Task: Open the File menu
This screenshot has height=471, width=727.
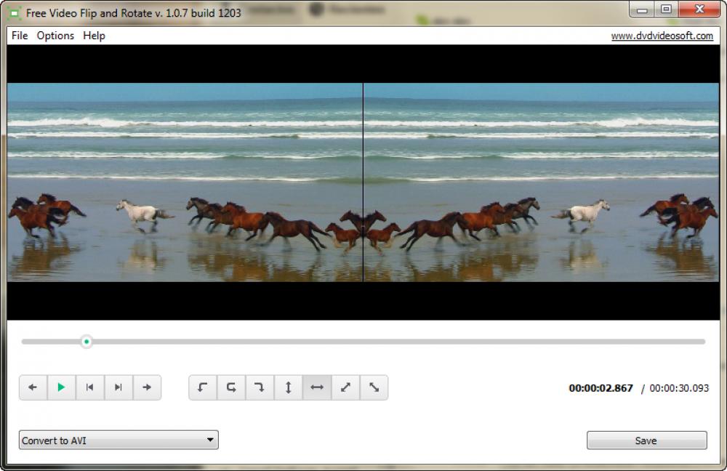Action: 19,36
